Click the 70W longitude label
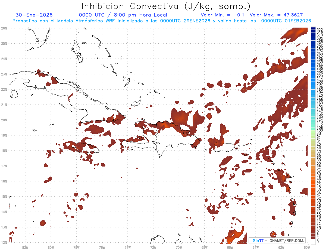 click(179, 247)
